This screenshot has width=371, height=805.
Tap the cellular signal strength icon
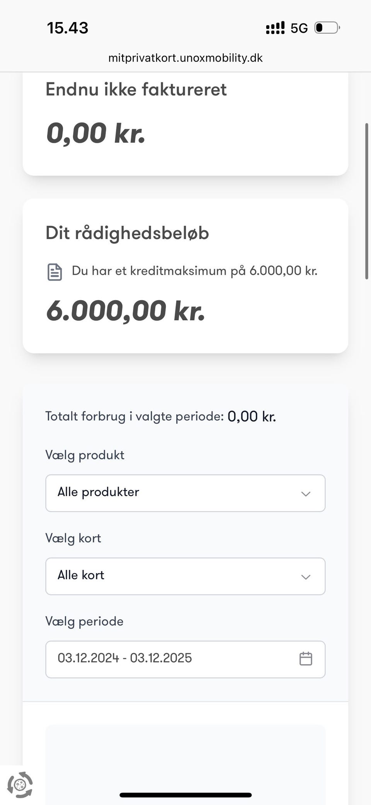point(275,28)
